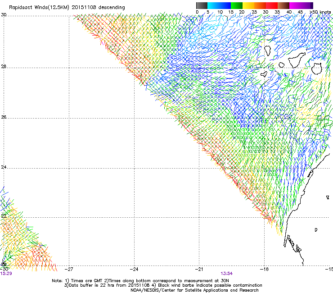333x293 pixels.
Task: Click the red 30-35 knots legend swatch
Action: [x=272, y=5]
